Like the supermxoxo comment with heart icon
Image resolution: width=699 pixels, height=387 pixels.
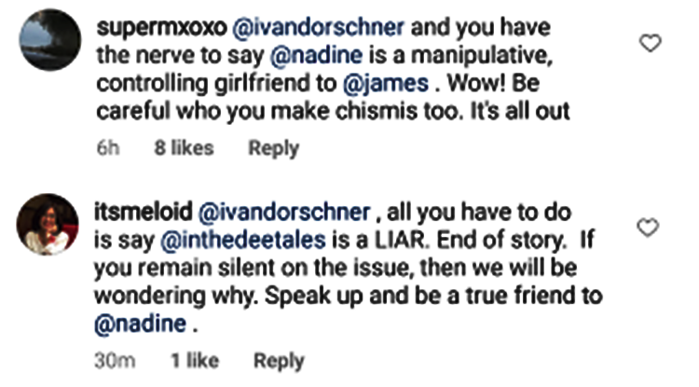tap(651, 43)
